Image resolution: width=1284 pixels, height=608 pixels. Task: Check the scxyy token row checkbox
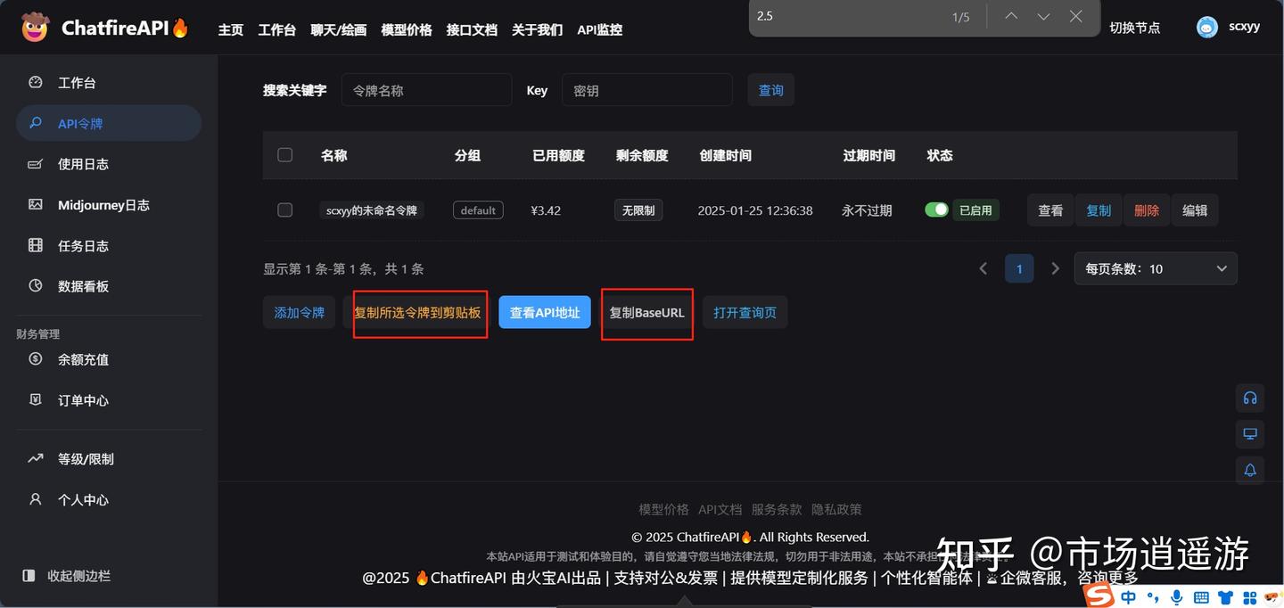284,210
